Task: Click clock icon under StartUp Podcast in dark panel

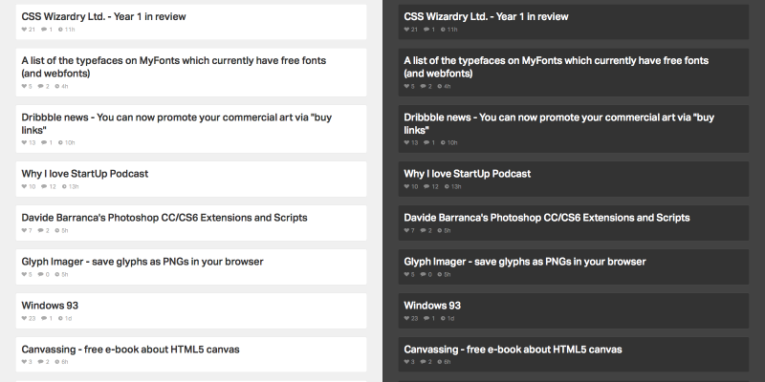Action: click(x=447, y=186)
